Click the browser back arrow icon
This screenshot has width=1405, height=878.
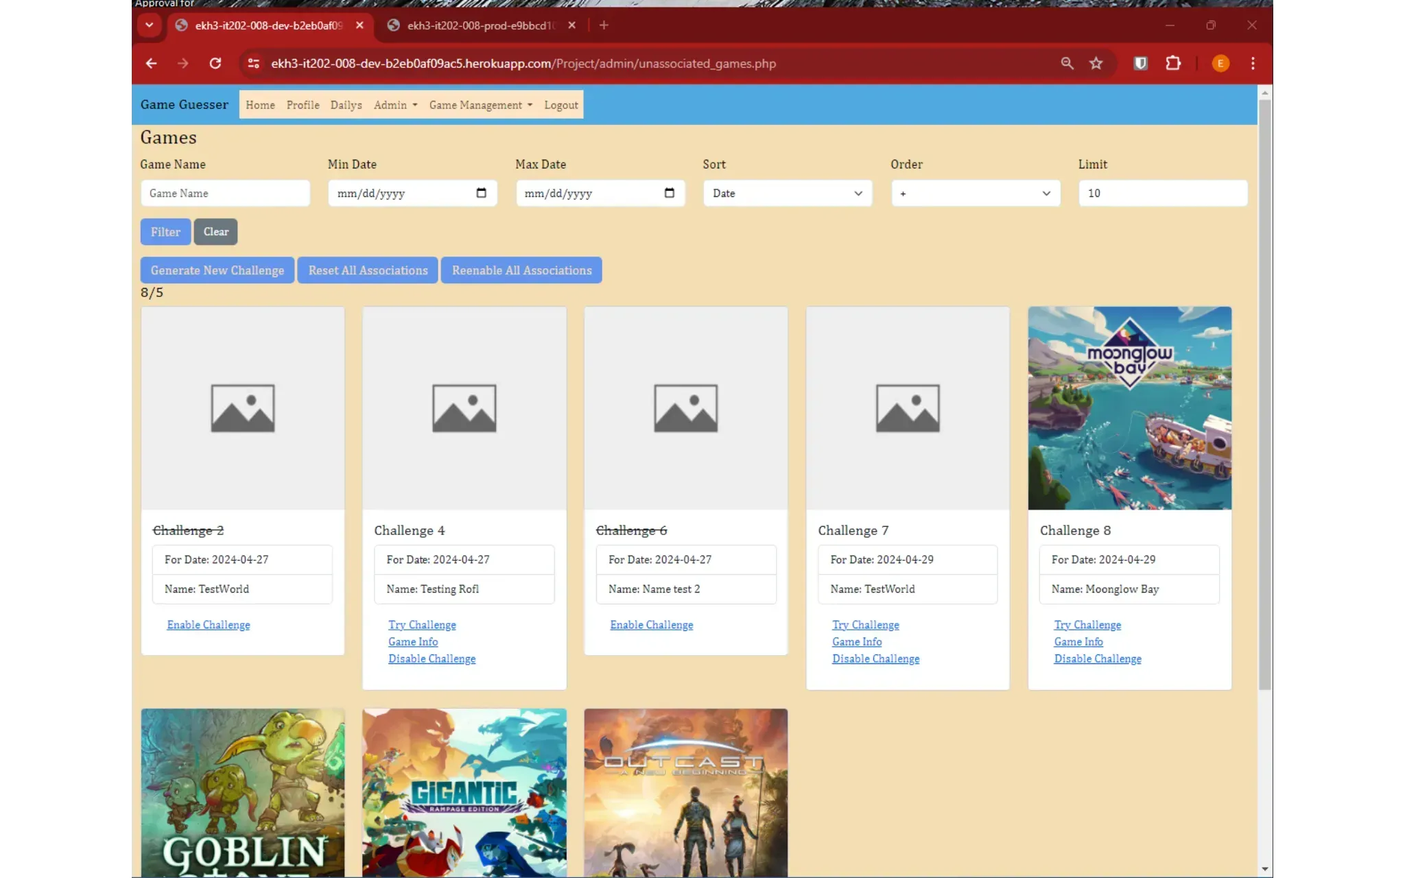point(152,63)
